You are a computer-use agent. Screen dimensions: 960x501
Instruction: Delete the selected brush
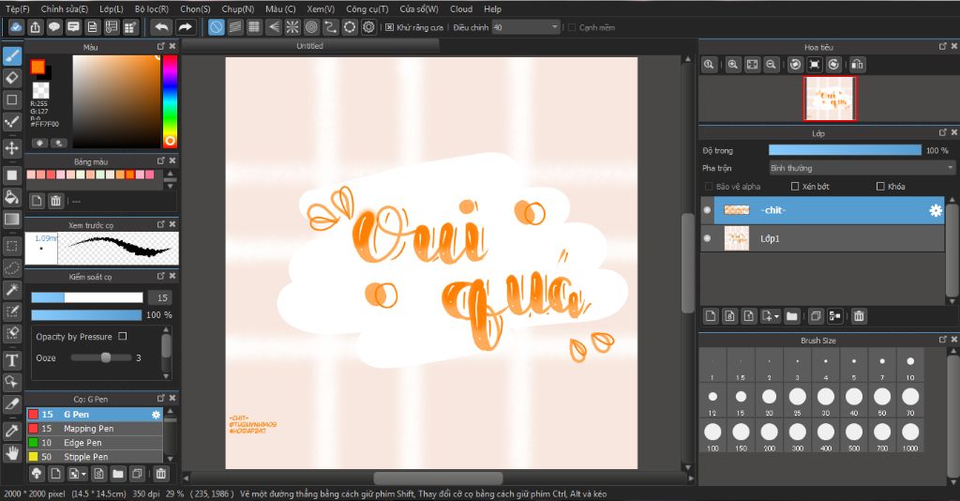click(x=161, y=474)
